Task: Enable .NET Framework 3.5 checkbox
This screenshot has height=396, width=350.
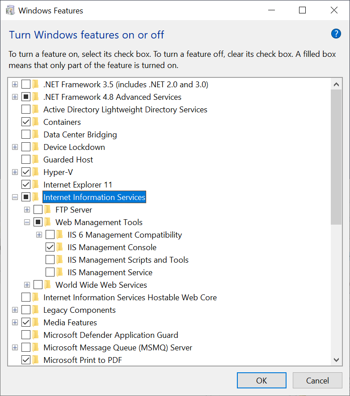Action: (x=26, y=85)
